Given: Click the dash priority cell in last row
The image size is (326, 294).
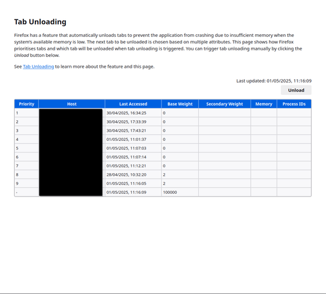Looking at the screenshot, I should point(26,192).
